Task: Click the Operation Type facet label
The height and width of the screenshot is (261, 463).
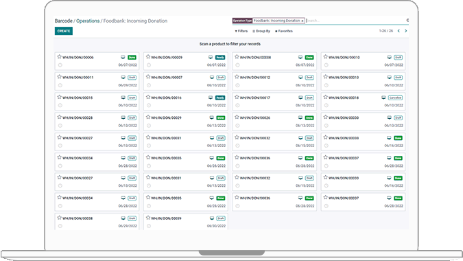Action: tap(242, 21)
